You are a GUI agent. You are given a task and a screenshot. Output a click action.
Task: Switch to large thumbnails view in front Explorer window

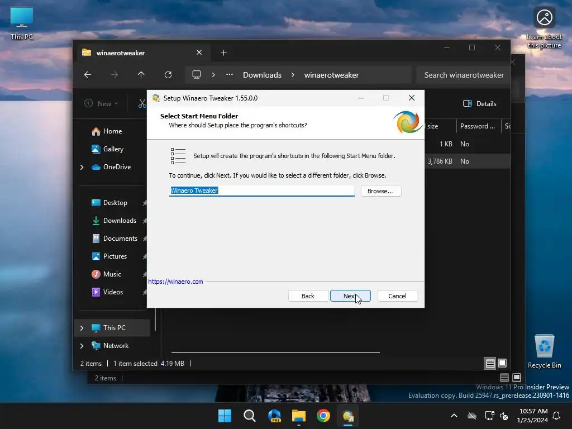(x=502, y=363)
